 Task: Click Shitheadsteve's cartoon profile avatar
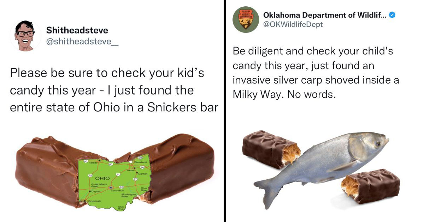(25, 36)
